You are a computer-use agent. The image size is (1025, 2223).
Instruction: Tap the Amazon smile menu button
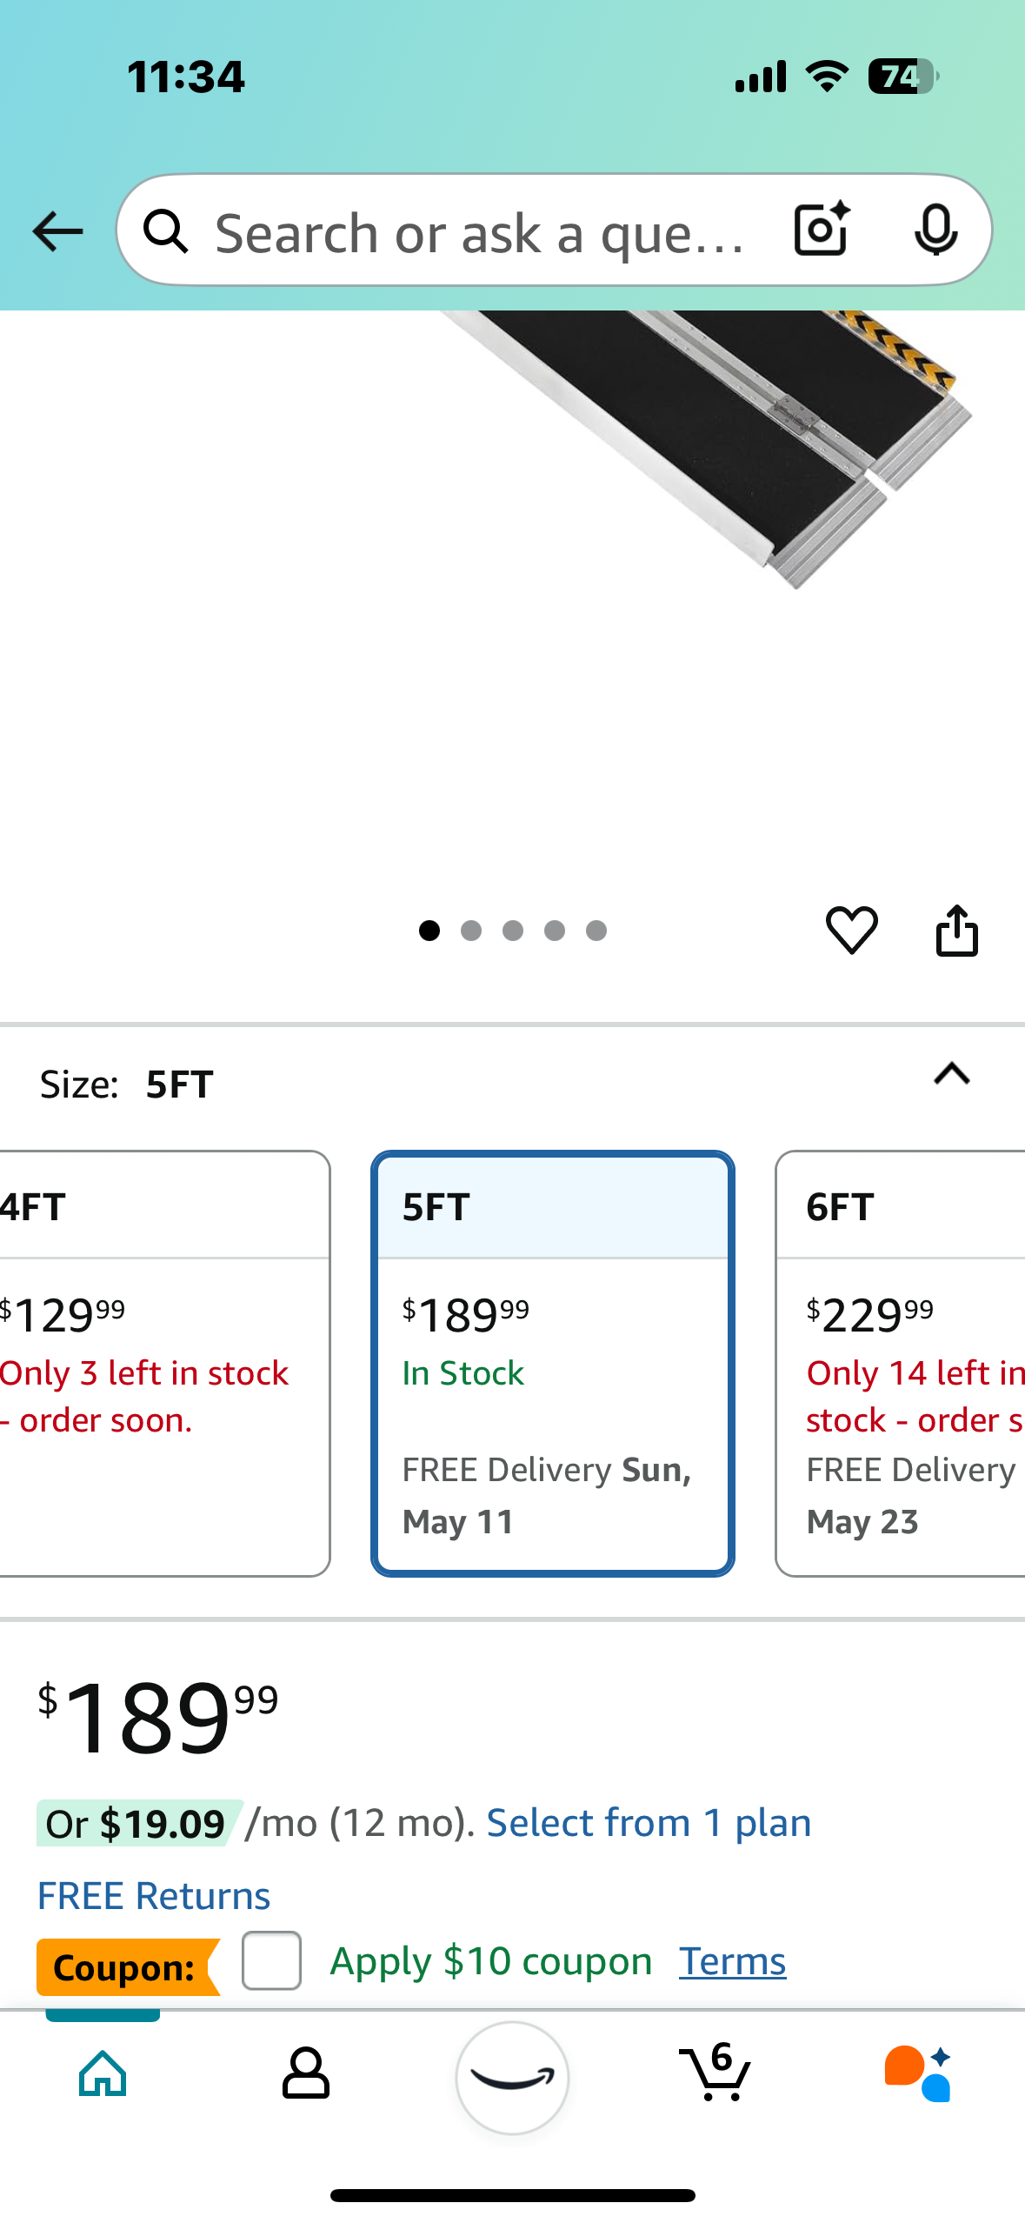[512, 2076]
